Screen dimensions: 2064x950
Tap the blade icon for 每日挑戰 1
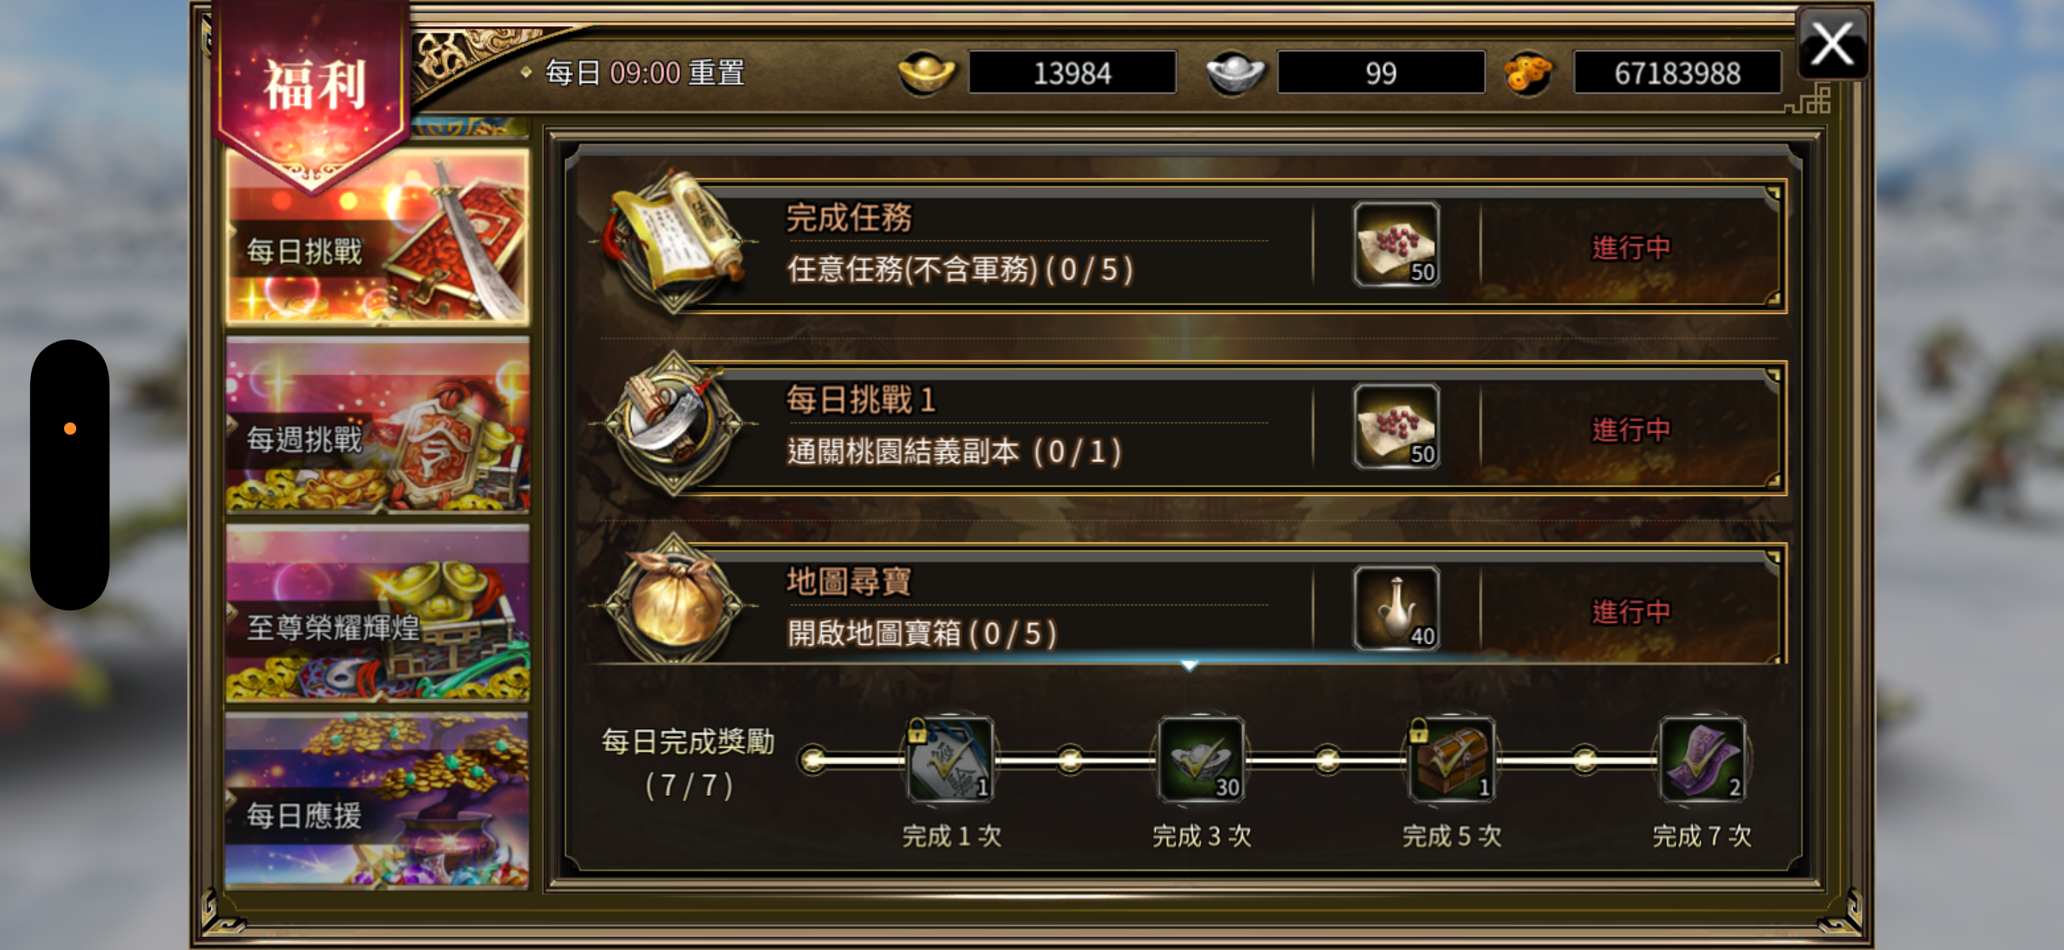tap(674, 422)
